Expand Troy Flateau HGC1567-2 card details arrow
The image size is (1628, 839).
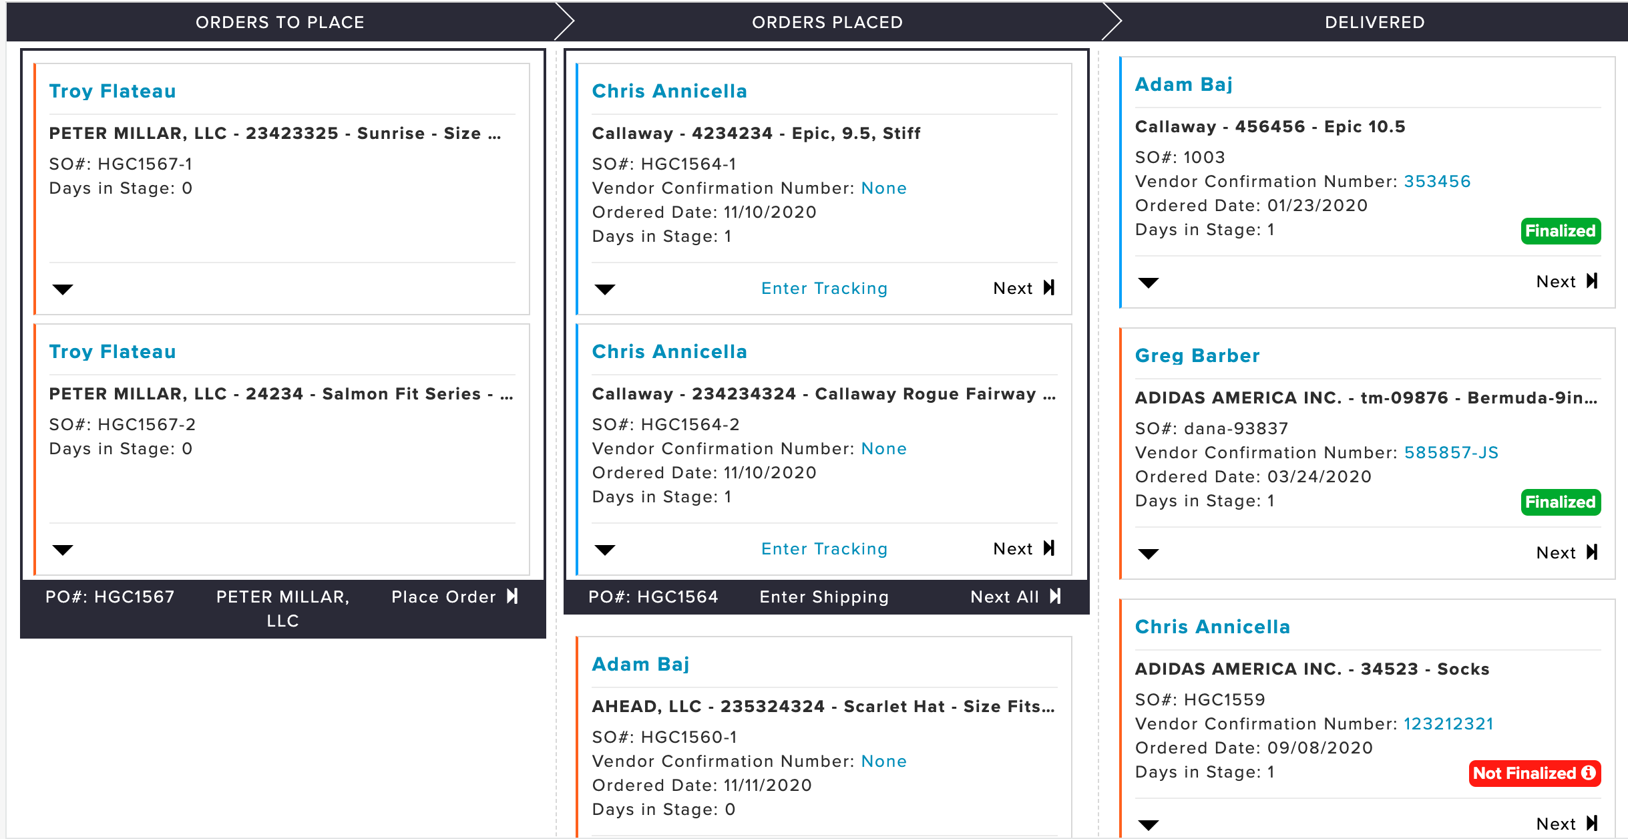[63, 550]
